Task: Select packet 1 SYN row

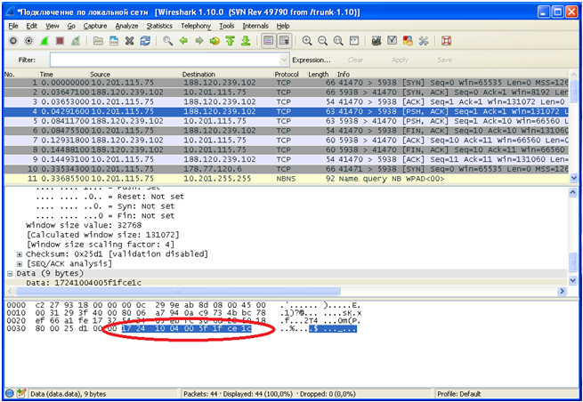Action: (287, 83)
